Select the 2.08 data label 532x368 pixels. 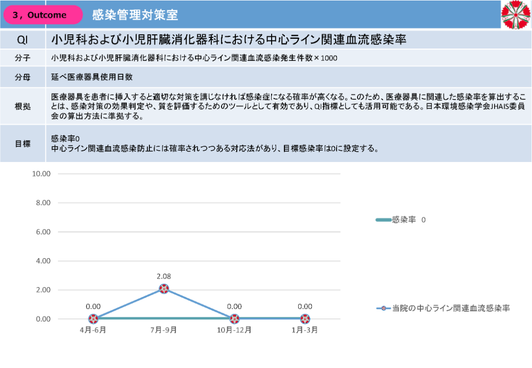click(164, 277)
